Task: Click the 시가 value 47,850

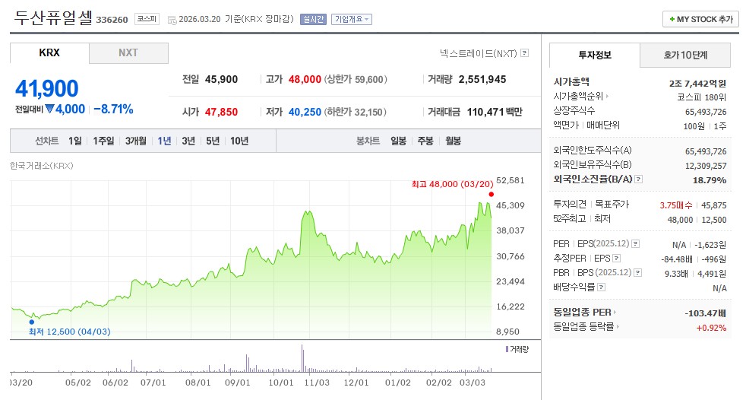Action: 221,112
